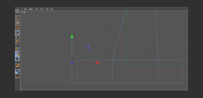
Task: Enable snapping with the magnet icon
Action: click(17, 65)
